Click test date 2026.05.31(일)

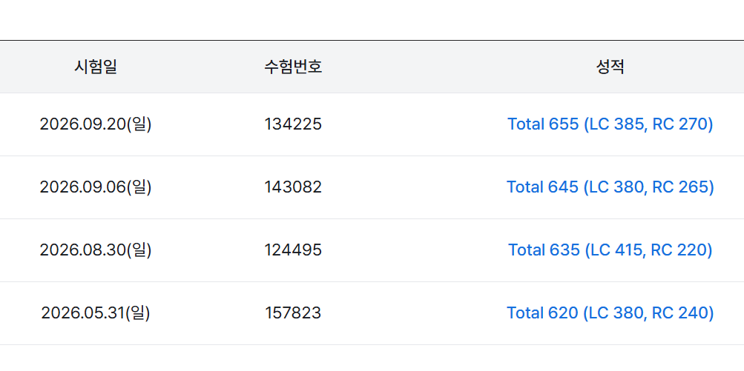coord(96,312)
